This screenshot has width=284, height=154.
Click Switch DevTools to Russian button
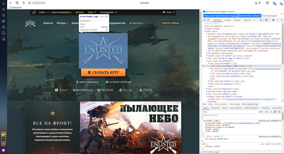[250, 16]
